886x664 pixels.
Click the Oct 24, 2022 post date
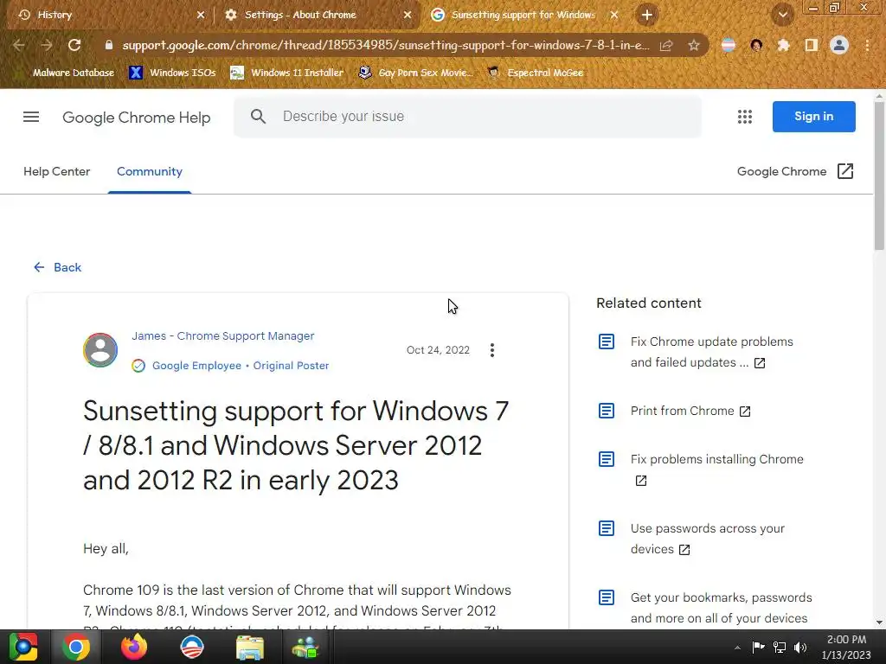click(438, 350)
